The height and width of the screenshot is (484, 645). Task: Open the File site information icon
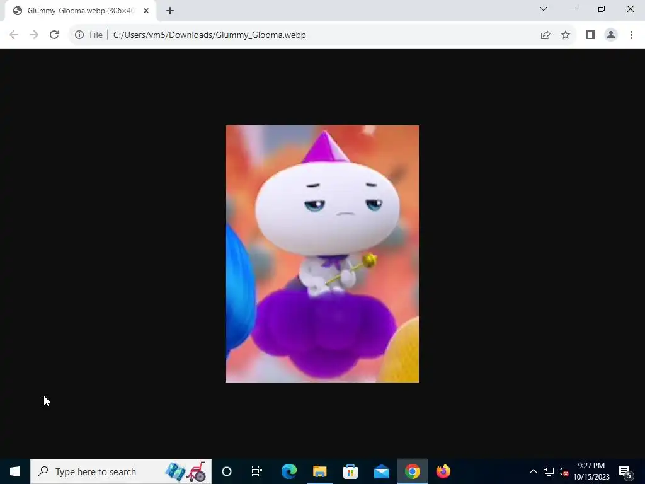coord(79,35)
